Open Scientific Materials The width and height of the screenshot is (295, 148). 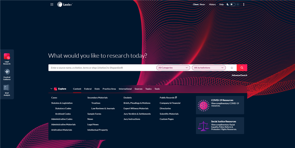pyautogui.click(x=169, y=114)
